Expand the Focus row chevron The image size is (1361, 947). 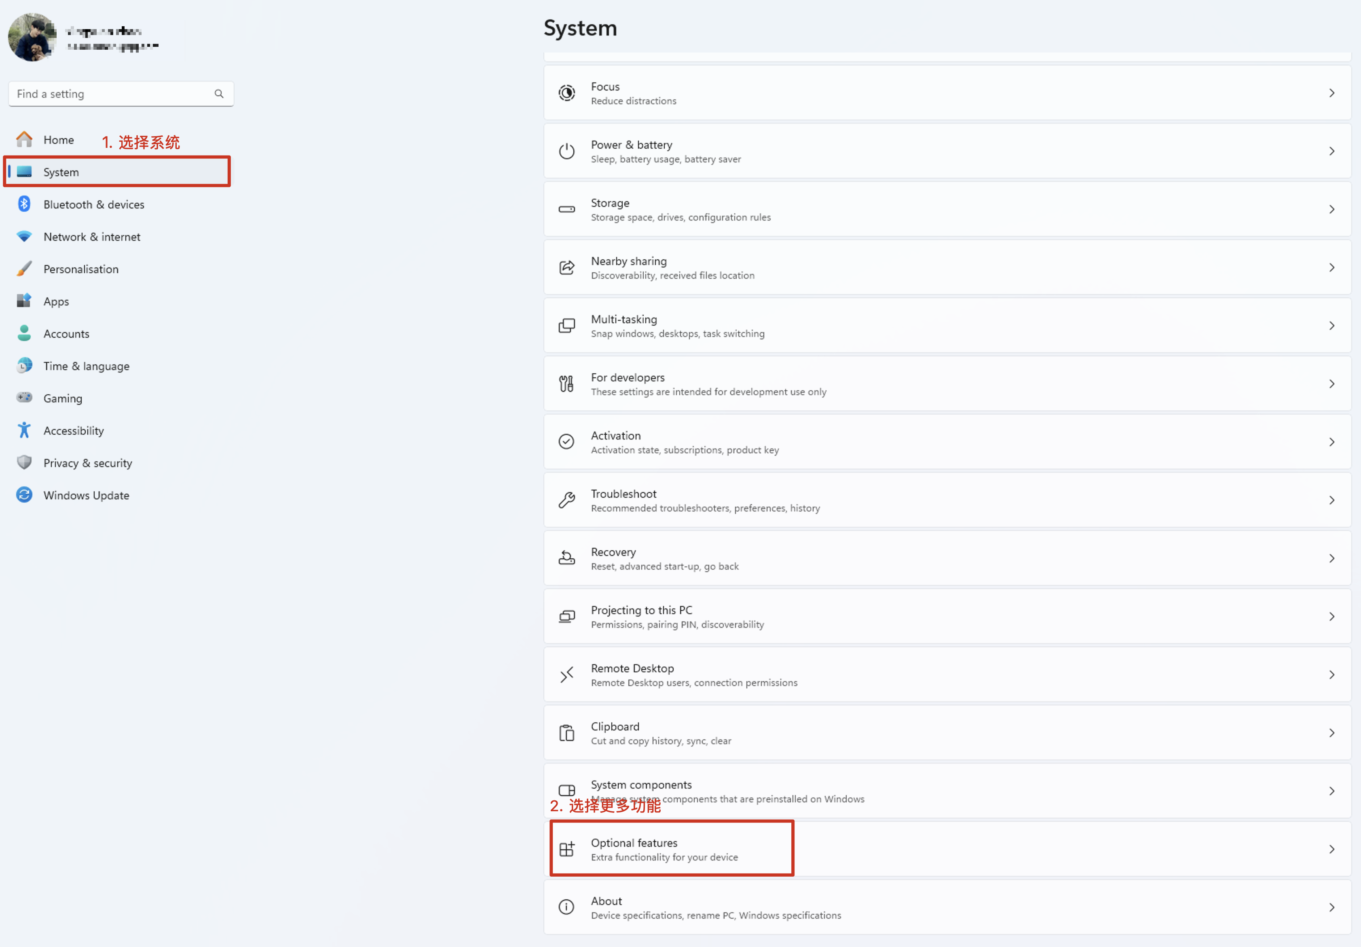pyautogui.click(x=1331, y=93)
